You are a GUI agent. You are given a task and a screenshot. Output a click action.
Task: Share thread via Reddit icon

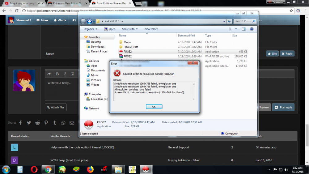[x=37, y=123]
